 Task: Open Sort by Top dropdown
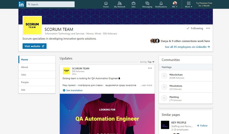coord(147,62)
